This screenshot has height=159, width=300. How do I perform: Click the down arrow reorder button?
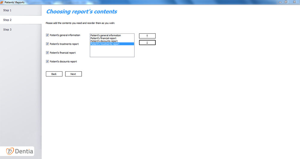point(147,43)
